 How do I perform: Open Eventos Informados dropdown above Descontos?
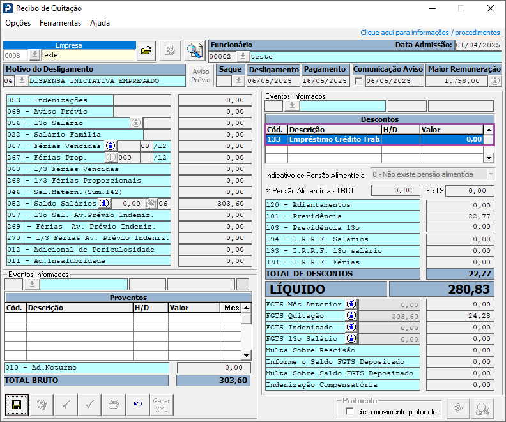coord(292,106)
